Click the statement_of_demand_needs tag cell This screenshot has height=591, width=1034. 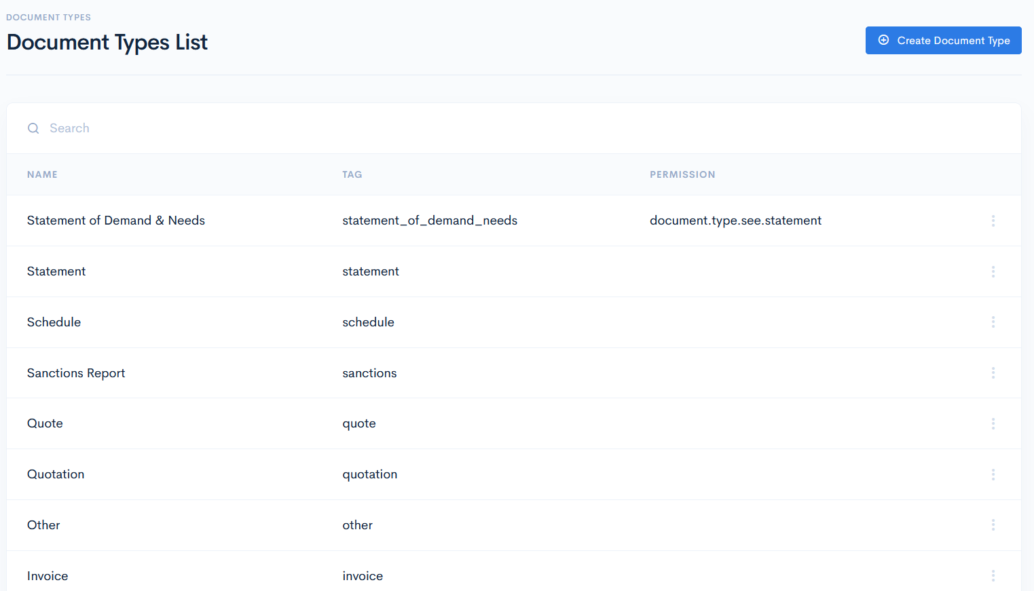coord(430,221)
